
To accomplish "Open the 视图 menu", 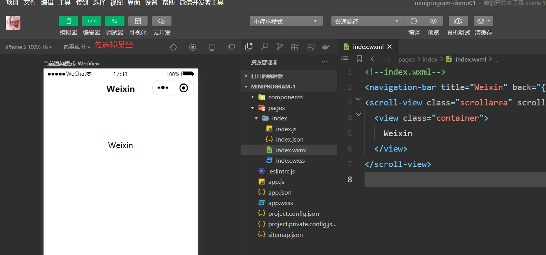I will 116,3.
